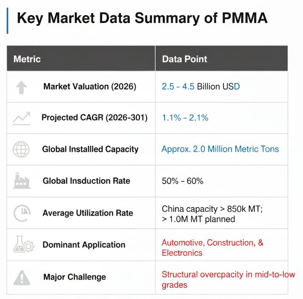Click Approx. 2.0 Million Metric Tons text
The height and width of the screenshot is (299, 303).
tap(220, 149)
